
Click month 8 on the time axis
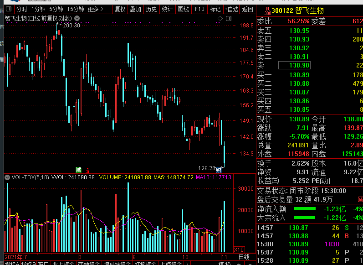point(80,257)
